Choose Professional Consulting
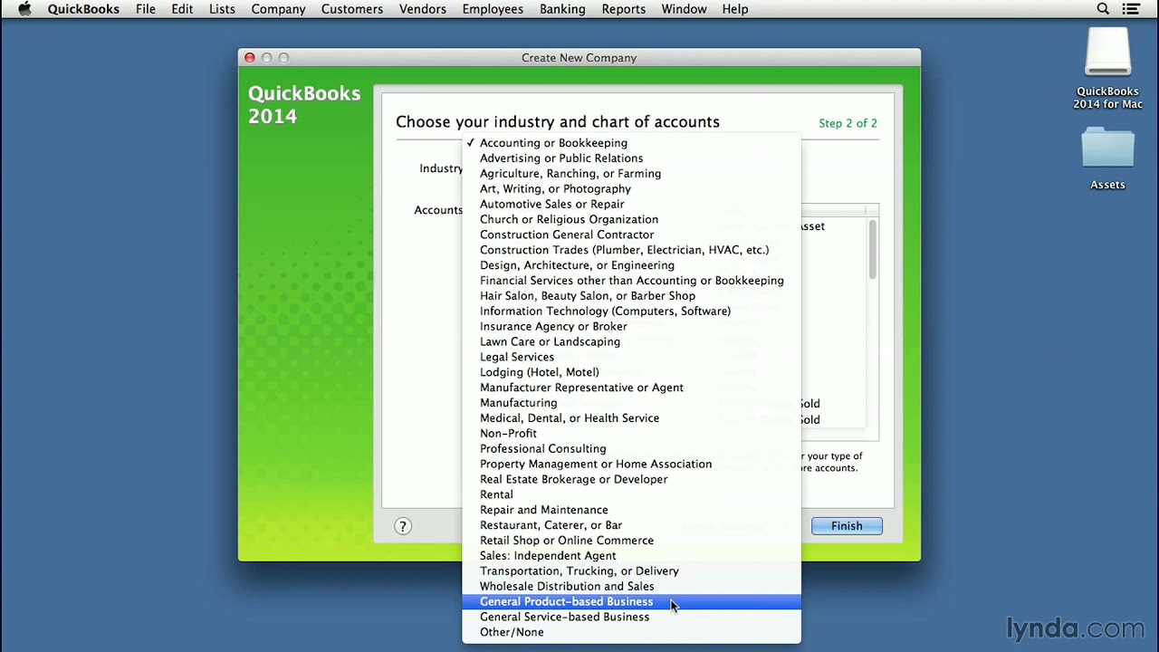The width and height of the screenshot is (1159, 652). (631, 449)
